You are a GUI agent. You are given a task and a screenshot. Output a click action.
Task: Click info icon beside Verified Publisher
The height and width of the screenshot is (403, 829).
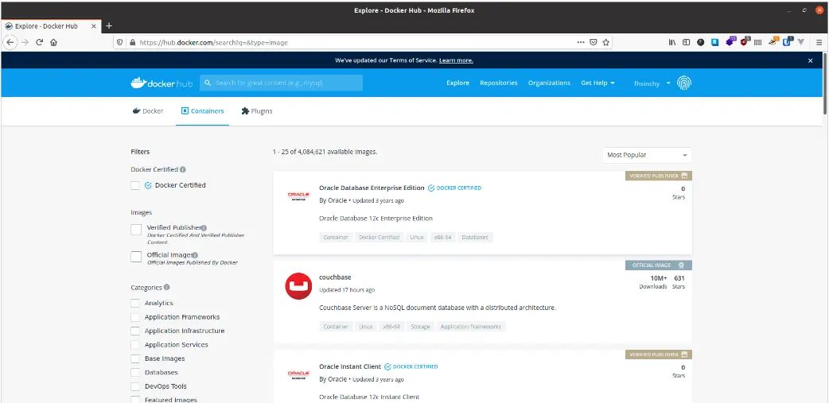pos(204,227)
